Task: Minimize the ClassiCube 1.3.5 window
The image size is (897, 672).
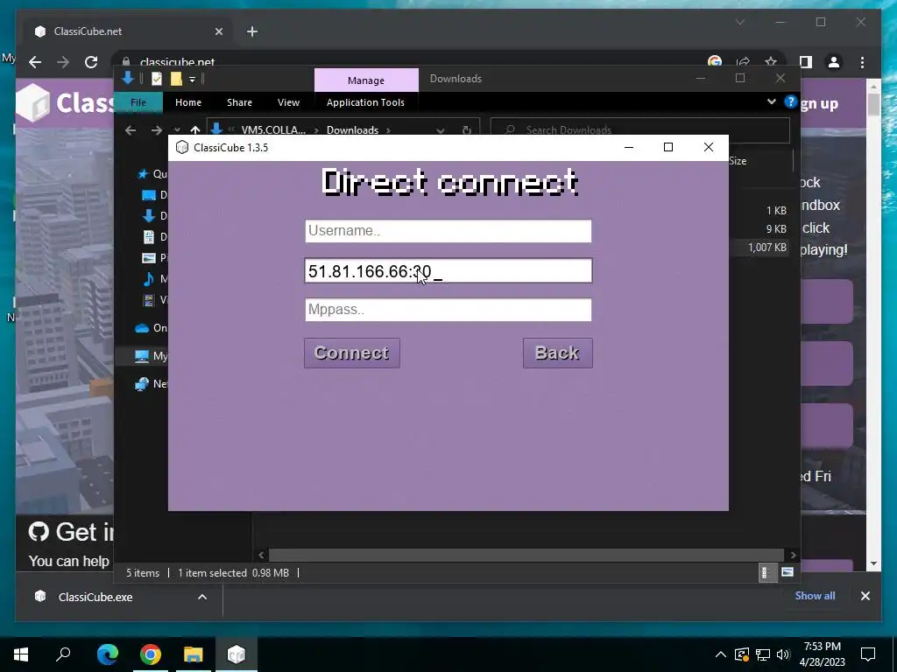Action: point(629,147)
